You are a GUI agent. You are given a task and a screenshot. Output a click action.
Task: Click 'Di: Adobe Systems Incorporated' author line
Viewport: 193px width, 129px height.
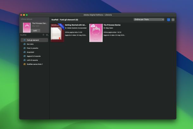tap(76, 28)
